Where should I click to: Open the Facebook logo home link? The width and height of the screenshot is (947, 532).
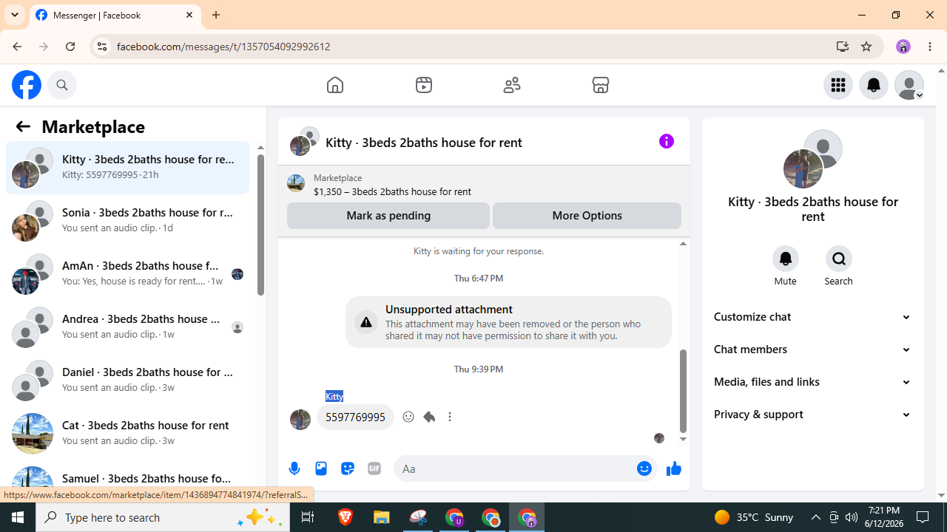click(x=27, y=85)
